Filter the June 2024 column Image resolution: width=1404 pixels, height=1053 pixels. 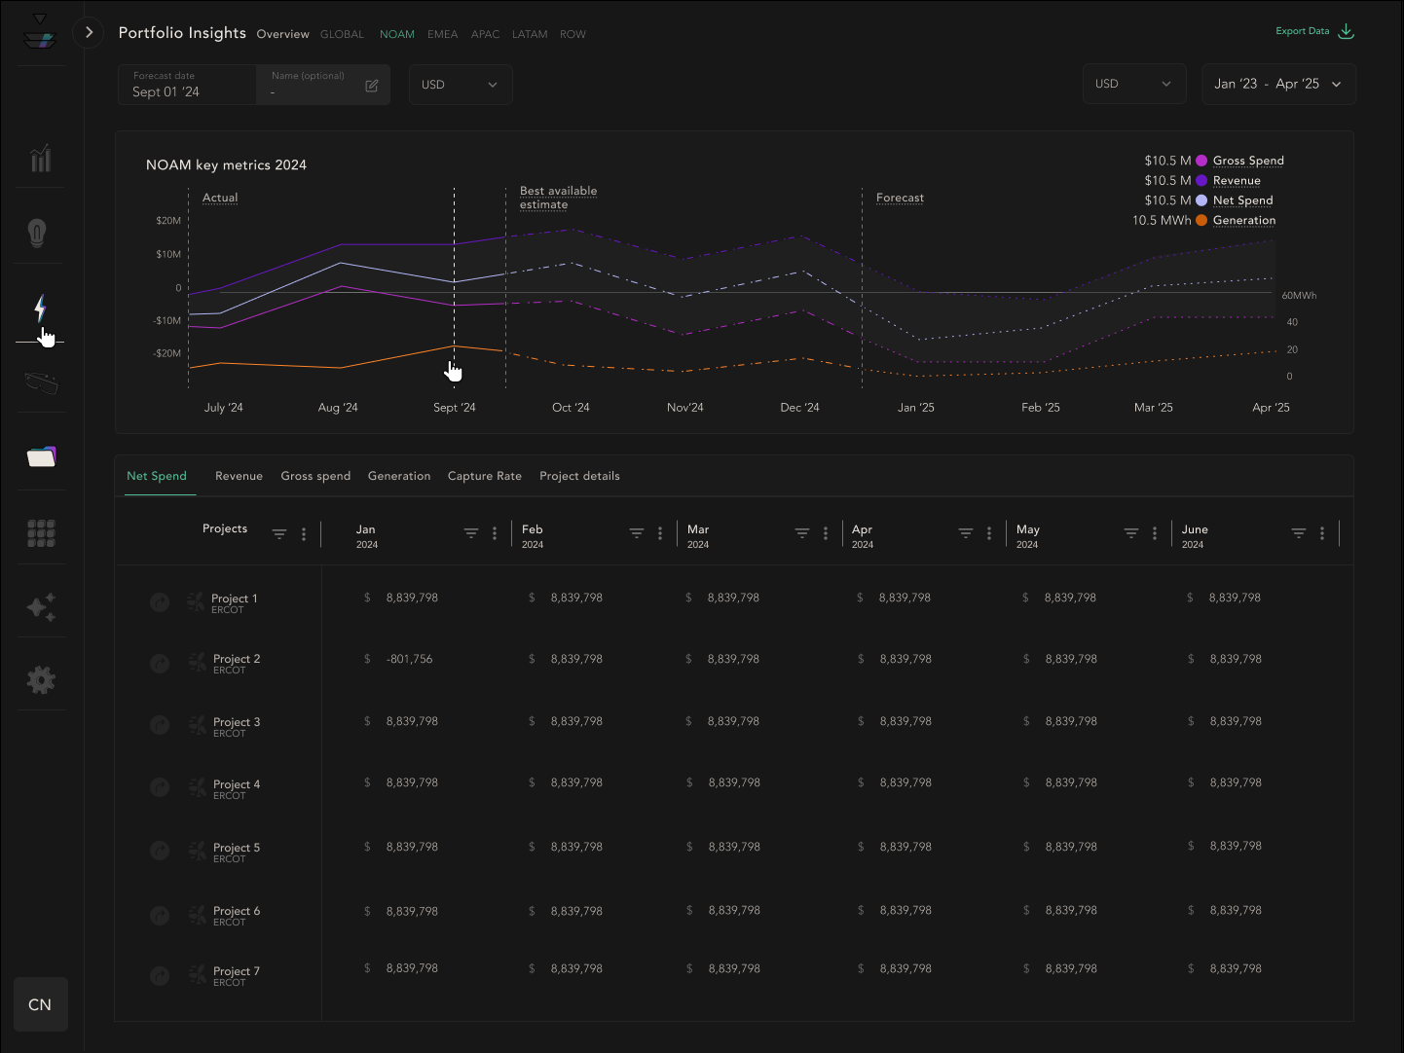tap(1299, 533)
